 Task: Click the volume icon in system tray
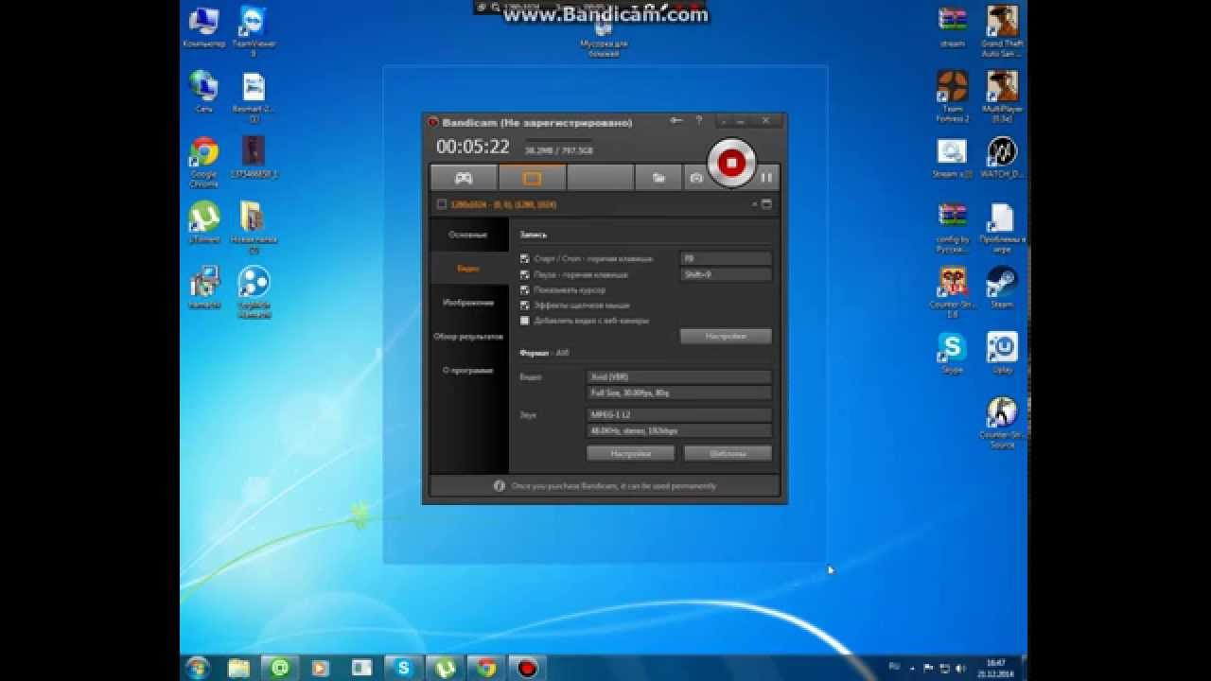point(958,668)
